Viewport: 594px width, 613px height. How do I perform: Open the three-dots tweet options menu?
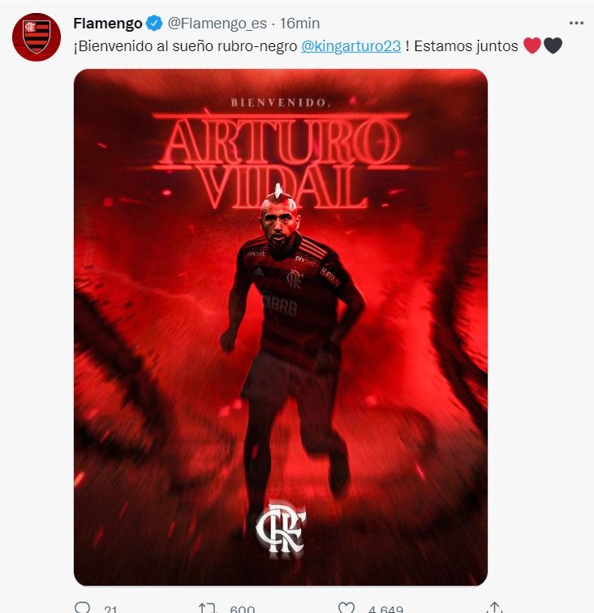576,23
